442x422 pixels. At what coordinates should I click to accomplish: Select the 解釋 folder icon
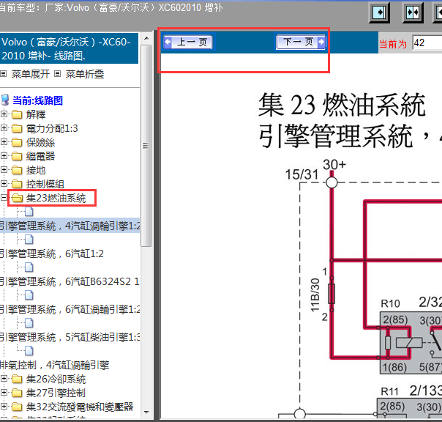17,114
